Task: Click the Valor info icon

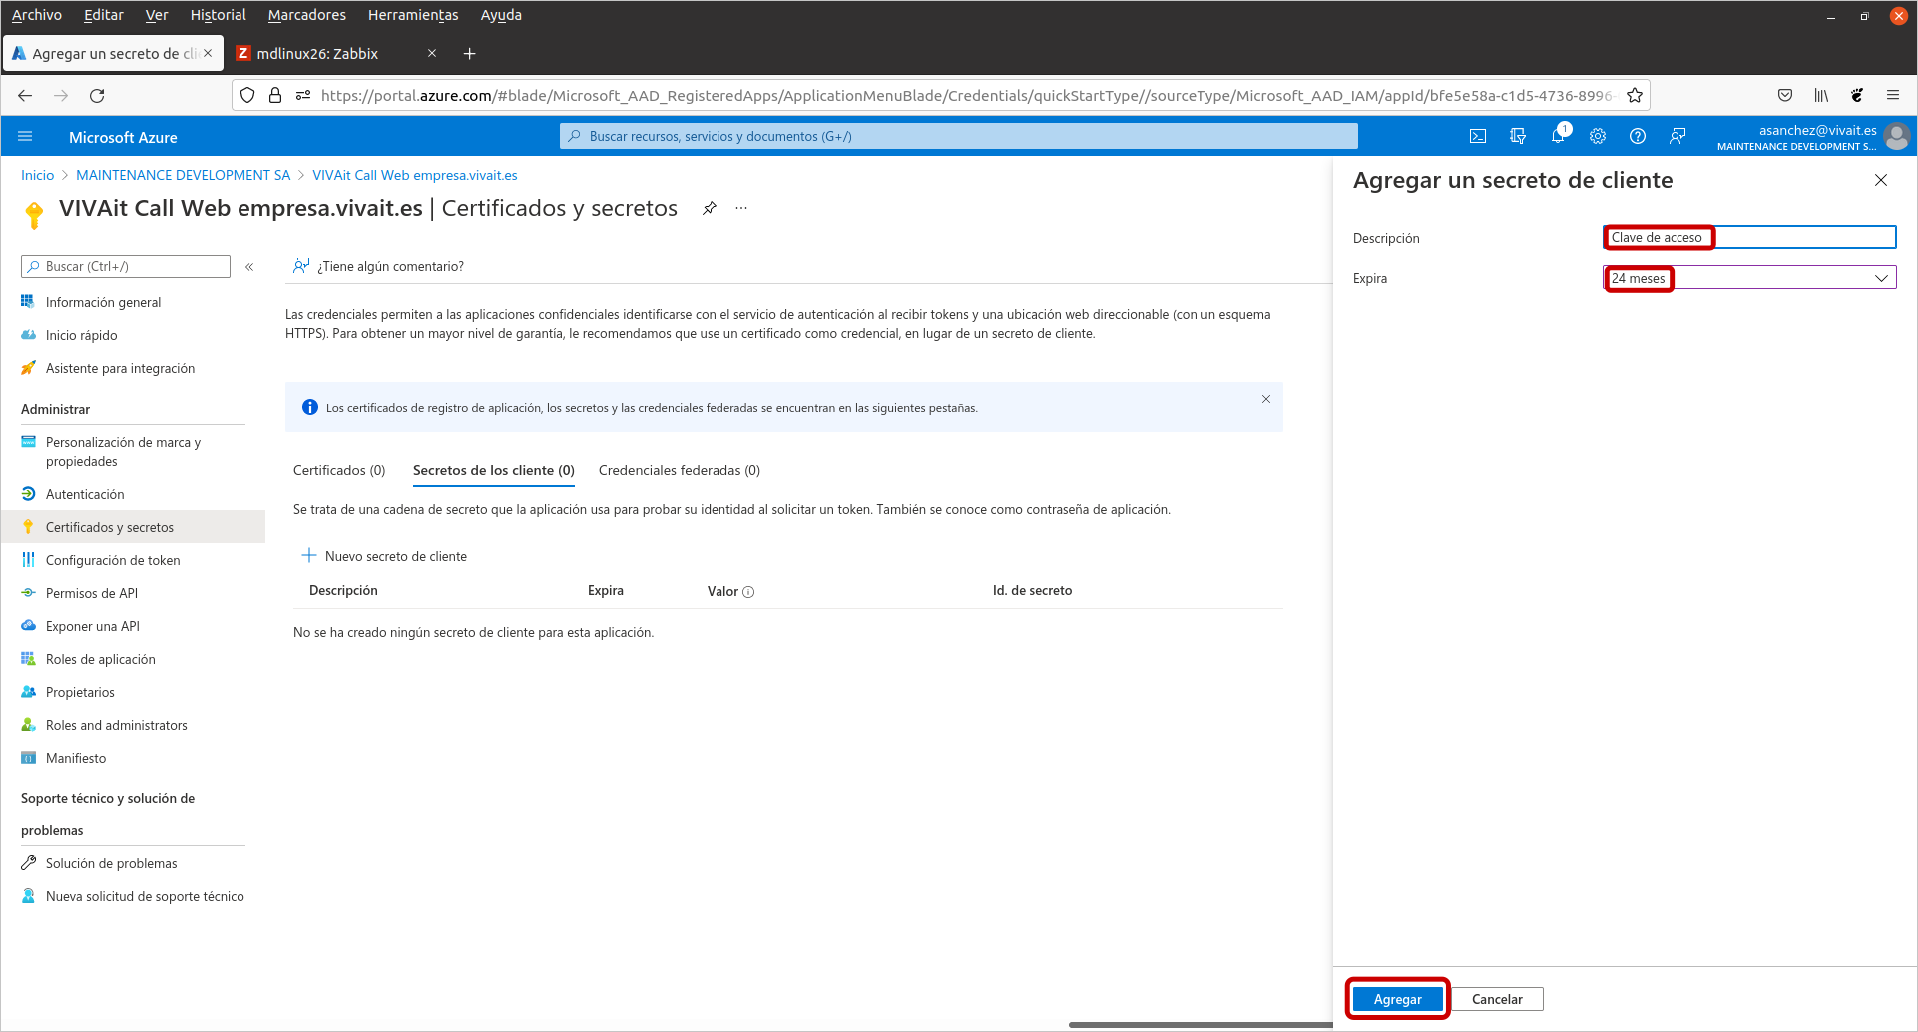Action: pos(748,592)
